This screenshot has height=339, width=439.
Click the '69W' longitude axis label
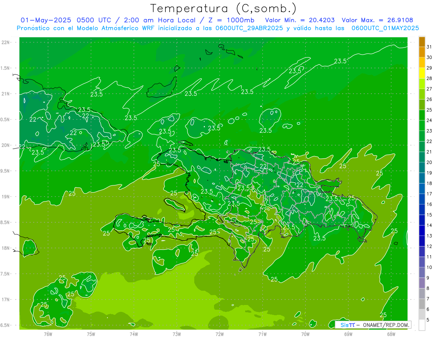coord(348,334)
